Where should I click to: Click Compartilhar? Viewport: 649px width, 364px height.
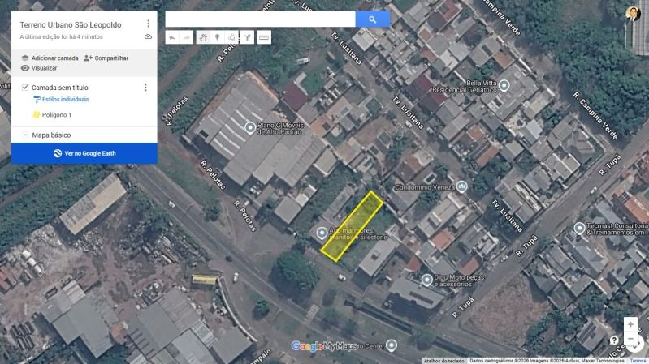click(x=106, y=58)
